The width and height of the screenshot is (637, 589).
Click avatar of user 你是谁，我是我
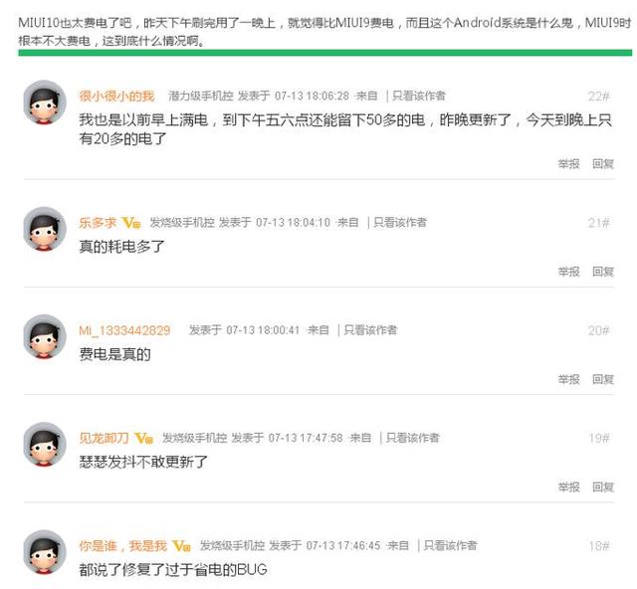coord(45,551)
